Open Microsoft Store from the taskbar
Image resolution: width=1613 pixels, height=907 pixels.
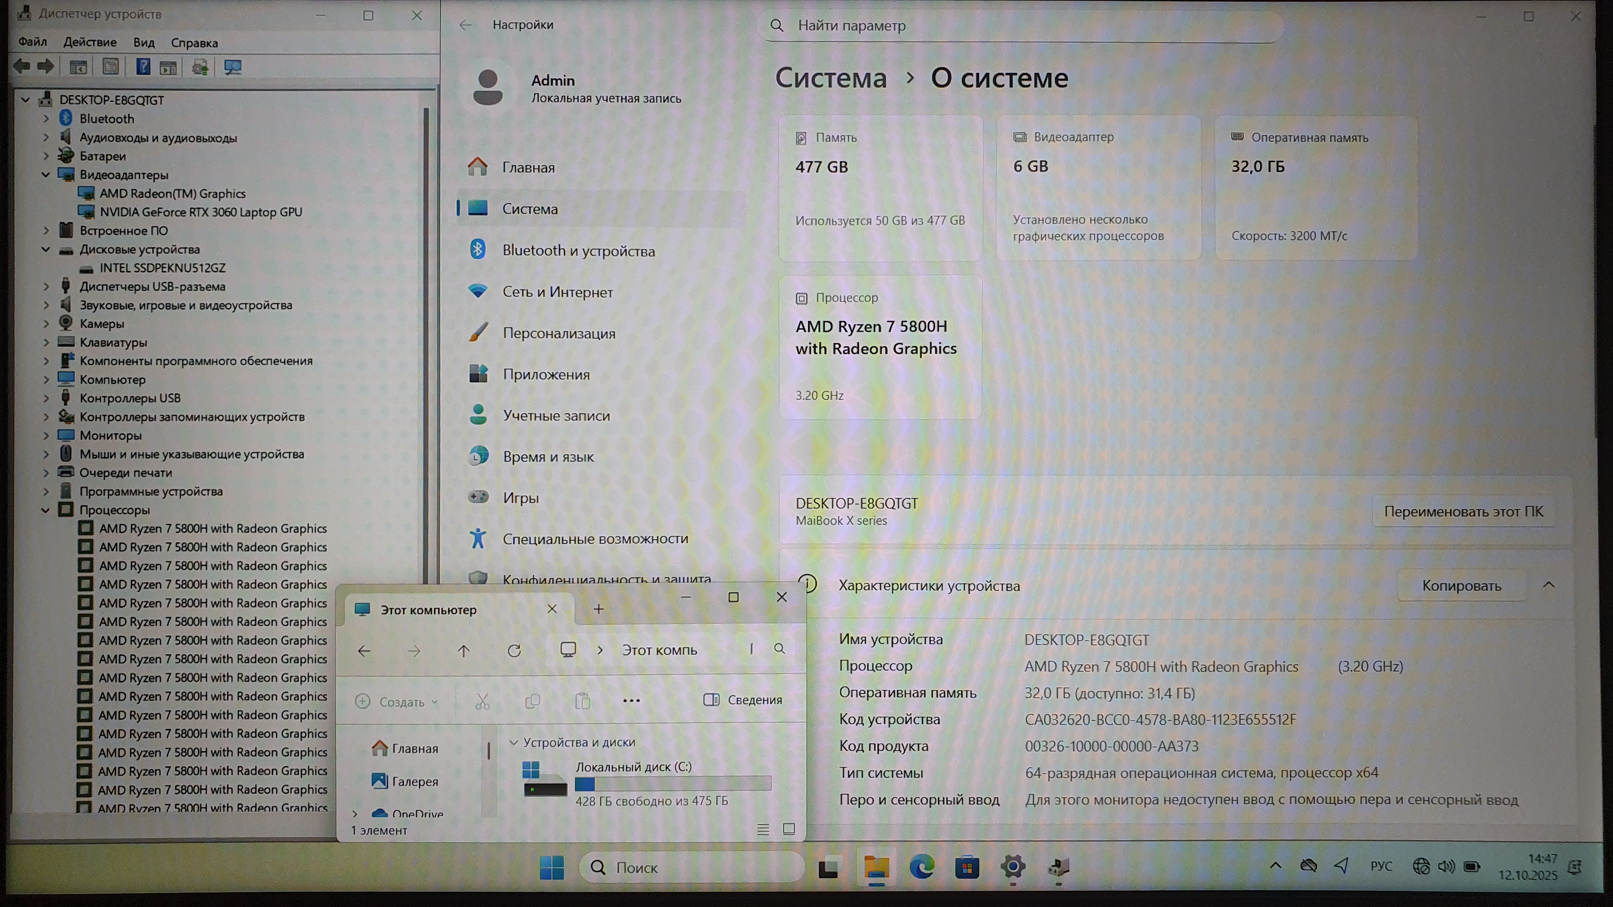click(967, 867)
